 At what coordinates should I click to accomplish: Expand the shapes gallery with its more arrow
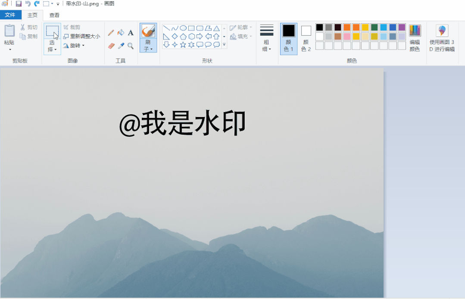click(x=223, y=44)
